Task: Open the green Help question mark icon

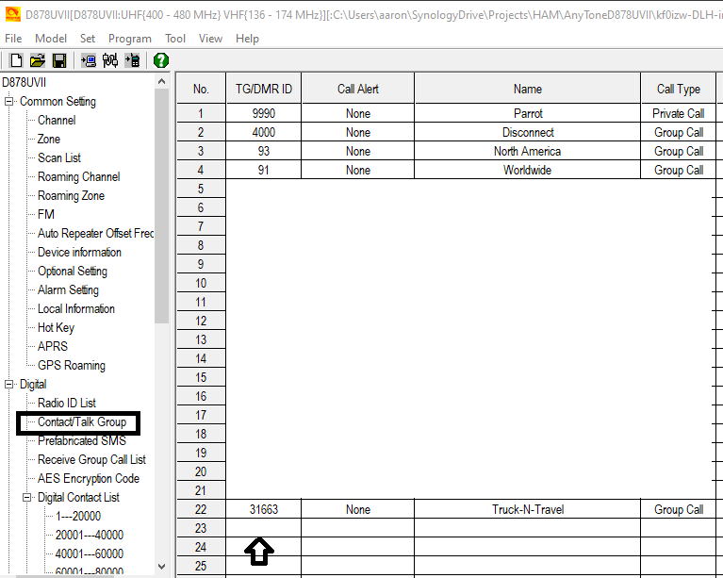Action: [x=161, y=60]
